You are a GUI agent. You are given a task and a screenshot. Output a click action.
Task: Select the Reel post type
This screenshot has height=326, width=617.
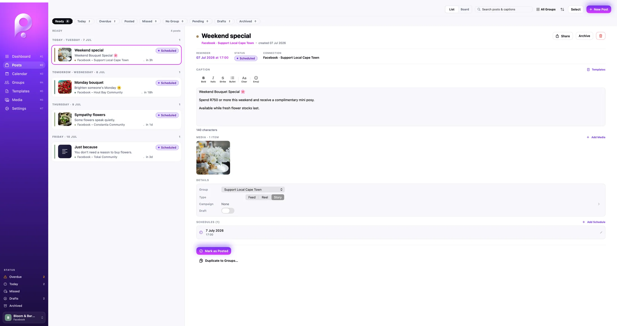pyautogui.click(x=265, y=197)
